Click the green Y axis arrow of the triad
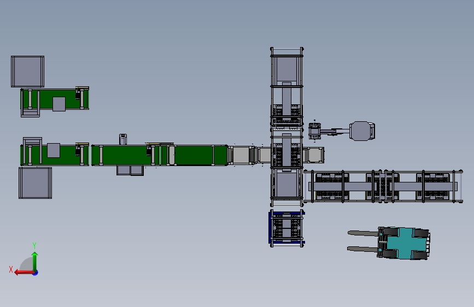Viewport: 474px width, 307px height. point(35,261)
